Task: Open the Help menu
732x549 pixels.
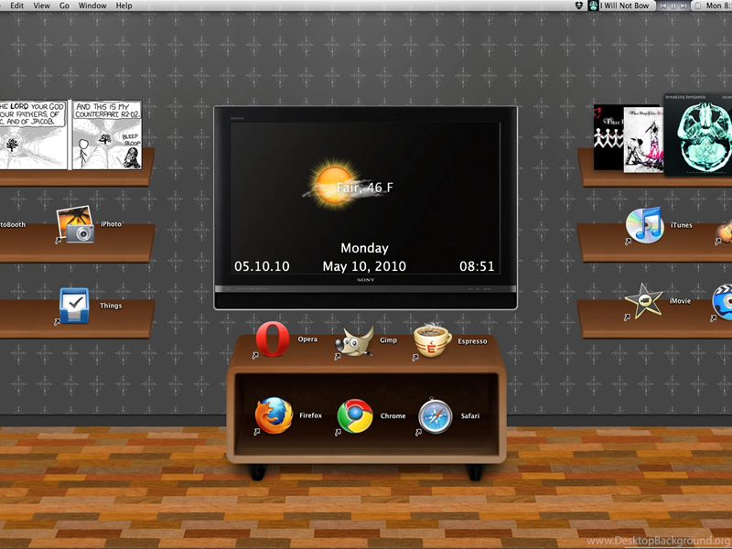Action: tap(124, 5)
